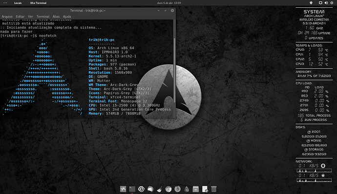Maximize the Terminal window
This screenshot has width=337, height=194.
[165, 11]
